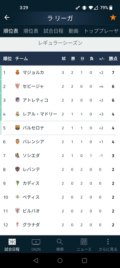Tap the レギュラーシーズン section header
The width and height of the screenshot is (120, 268).
tap(60, 43)
